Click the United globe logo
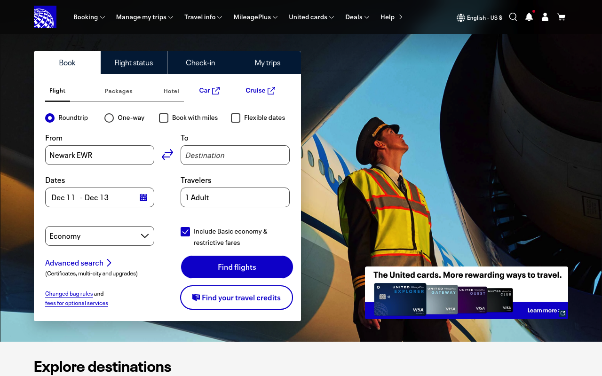This screenshot has width=602, height=376. [x=45, y=17]
